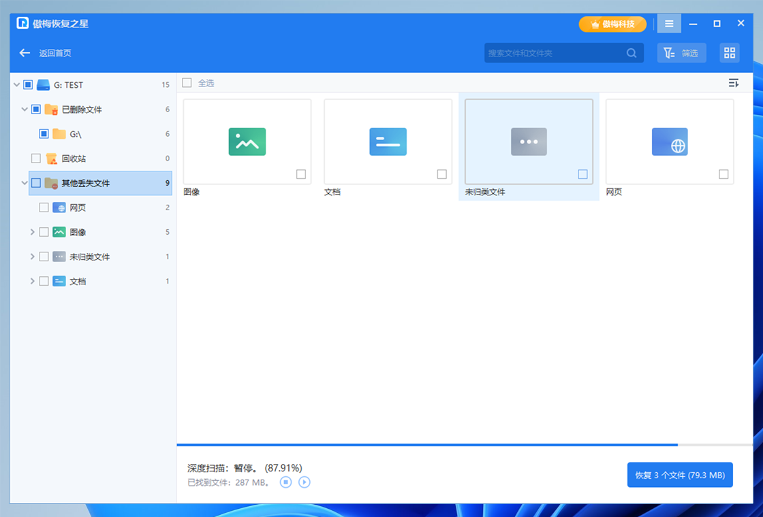Open the 图像 image category thumbnail
This screenshot has width=763, height=517.
pos(247,141)
